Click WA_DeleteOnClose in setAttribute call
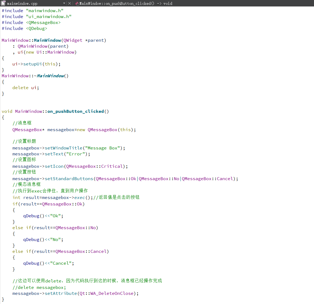This screenshot has height=304, width=314. pyautogui.click(x=112, y=293)
